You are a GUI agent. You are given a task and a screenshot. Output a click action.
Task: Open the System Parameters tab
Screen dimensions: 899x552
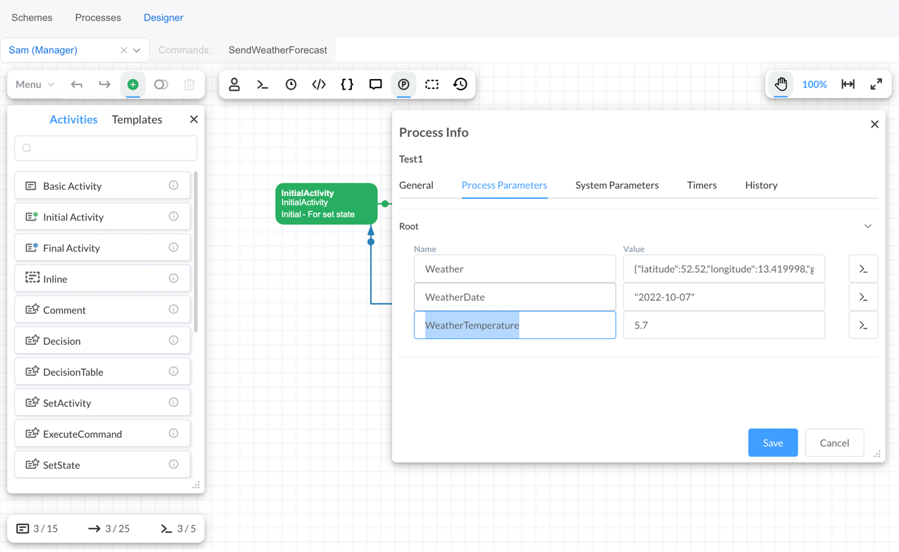[617, 185]
